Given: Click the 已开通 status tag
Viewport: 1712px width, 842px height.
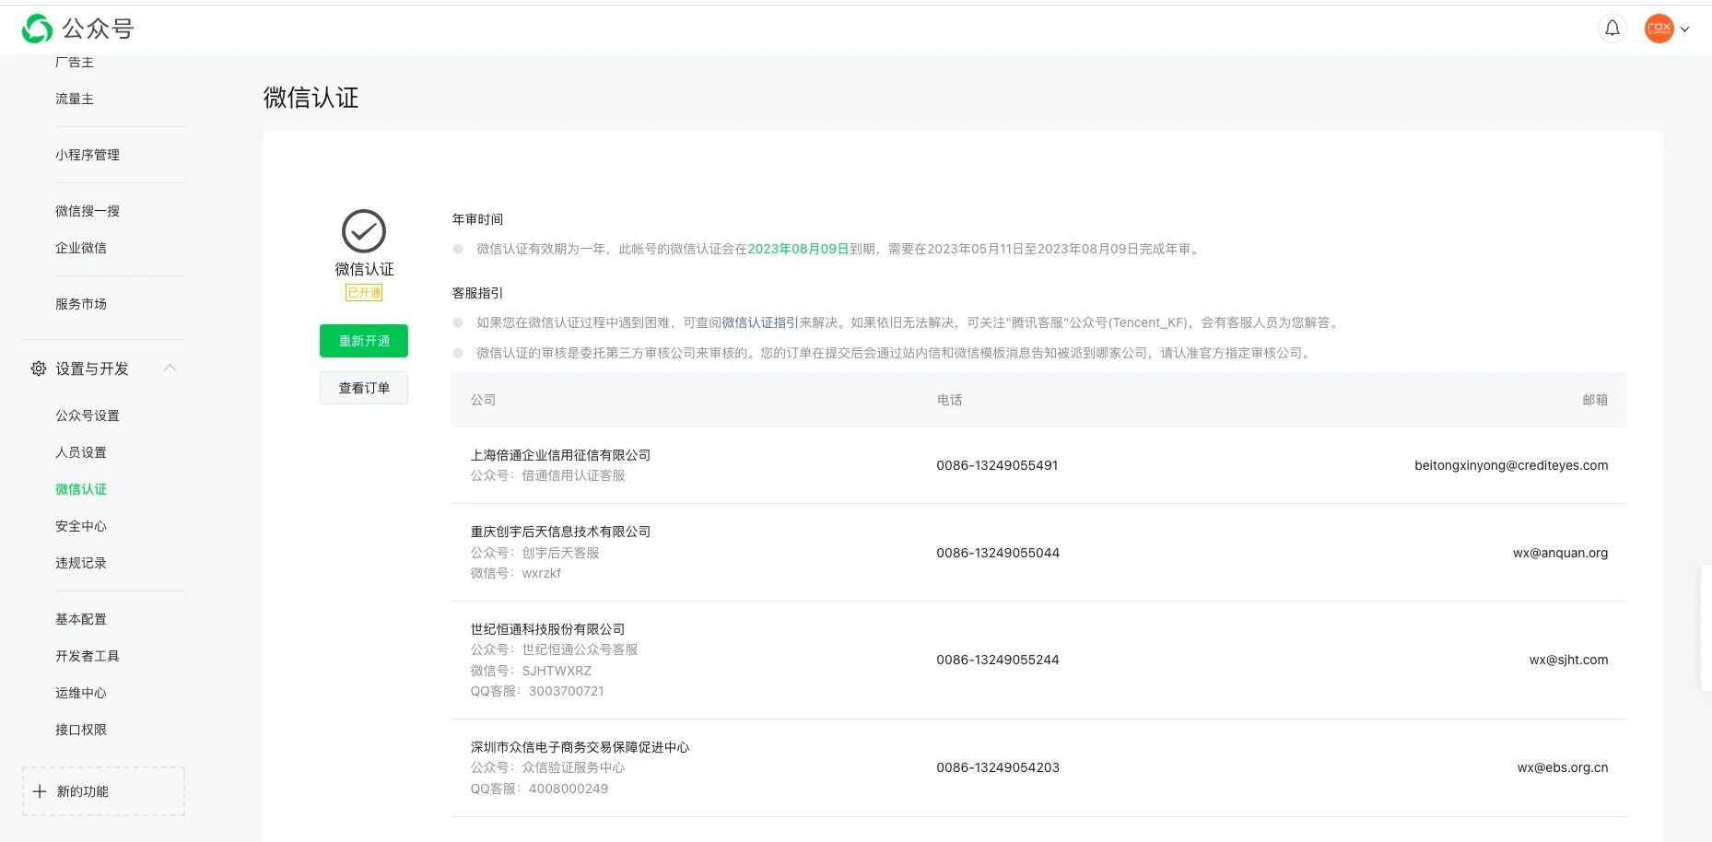Looking at the screenshot, I should [x=364, y=293].
